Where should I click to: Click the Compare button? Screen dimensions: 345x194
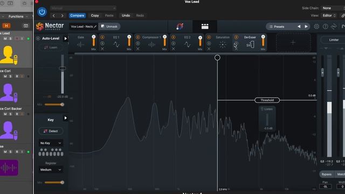77,16
